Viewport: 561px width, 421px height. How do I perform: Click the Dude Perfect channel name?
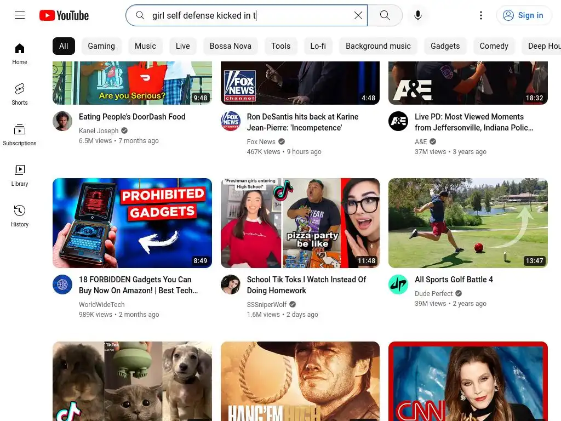[x=434, y=294]
